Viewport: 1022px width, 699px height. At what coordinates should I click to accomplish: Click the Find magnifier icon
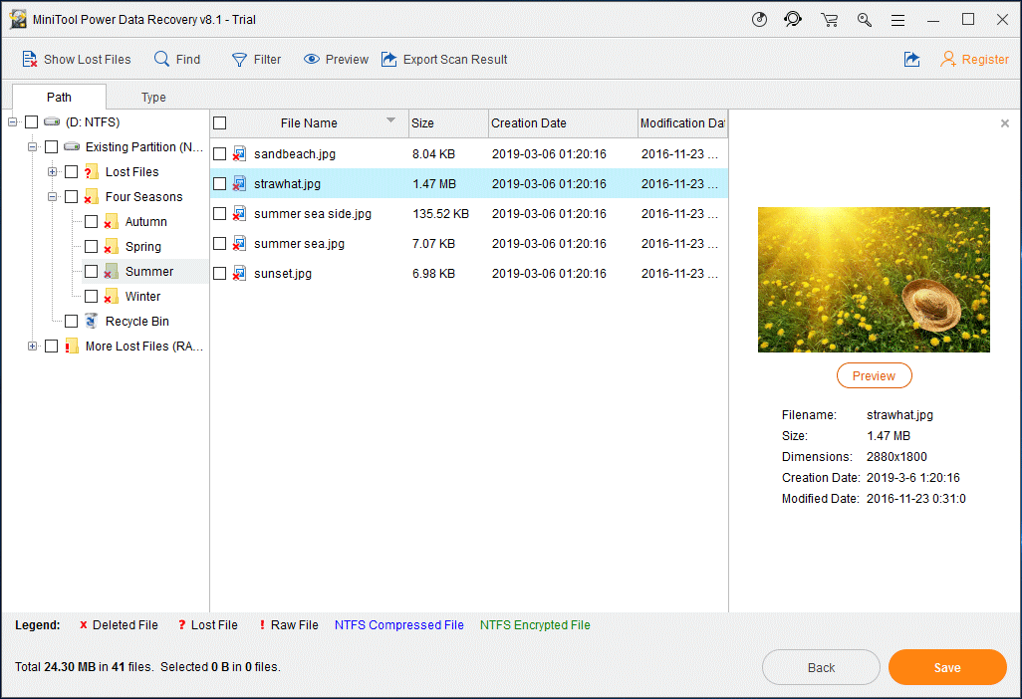tap(161, 59)
